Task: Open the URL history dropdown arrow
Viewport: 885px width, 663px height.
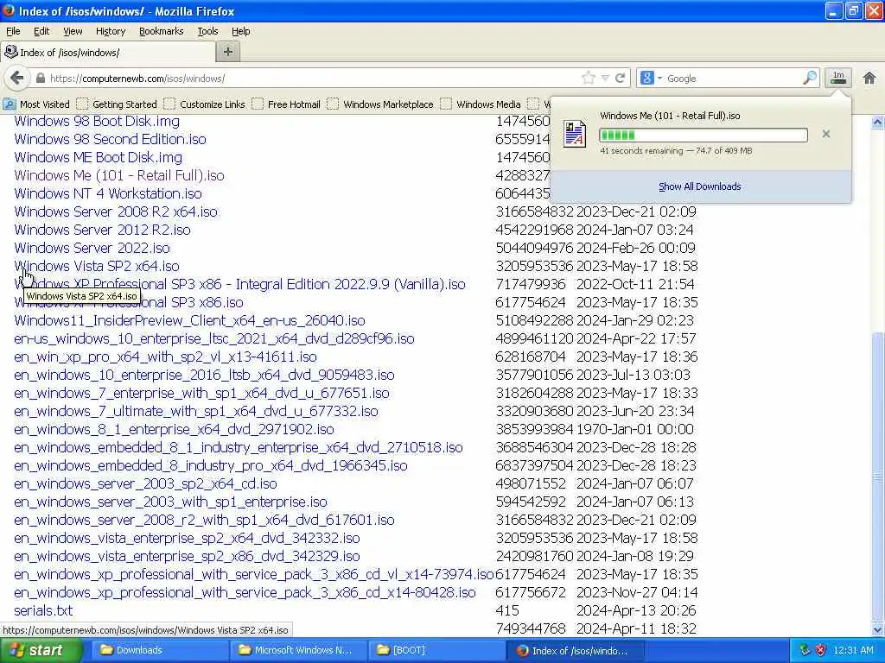Action: (605, 79)
